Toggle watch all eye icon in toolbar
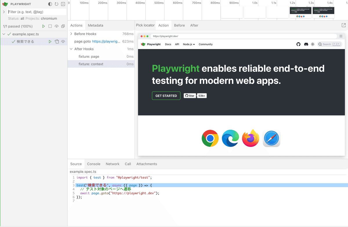The height and width of the screenshot is (227, 348). (x=57, y=26)
